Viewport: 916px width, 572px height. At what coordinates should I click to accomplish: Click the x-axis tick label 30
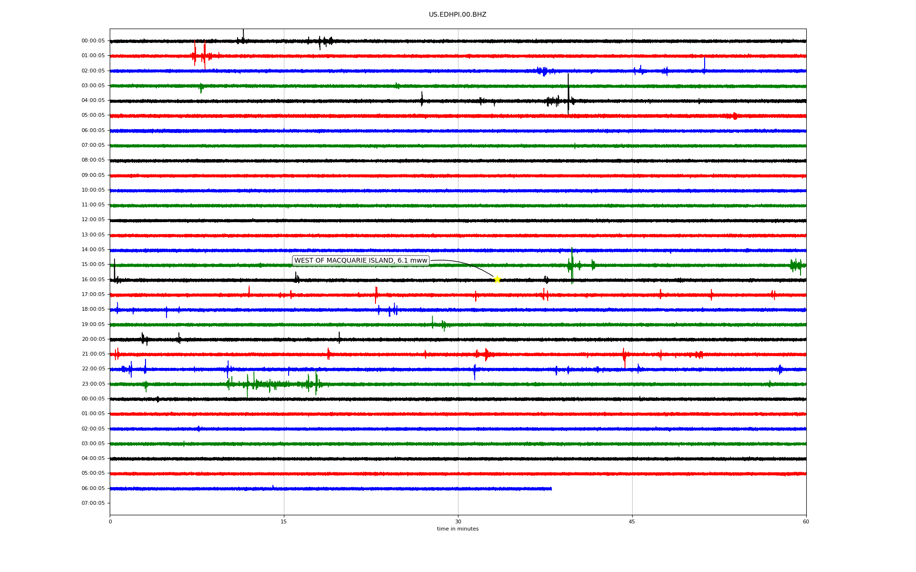(458, 521)
